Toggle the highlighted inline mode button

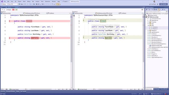pyautogui.click(x=59, y=4)
